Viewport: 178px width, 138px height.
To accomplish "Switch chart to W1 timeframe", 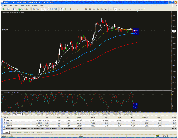I will click(138, 9).
